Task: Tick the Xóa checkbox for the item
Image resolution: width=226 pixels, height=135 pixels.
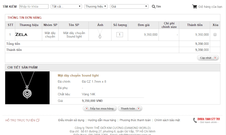Action: (215, 35)
